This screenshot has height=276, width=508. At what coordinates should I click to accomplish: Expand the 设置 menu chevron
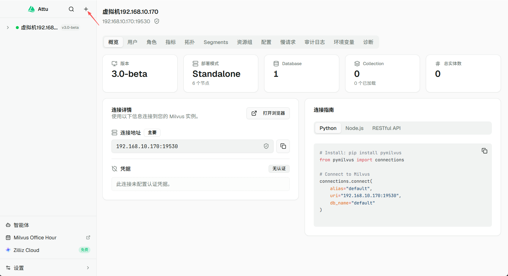[88, 268]
